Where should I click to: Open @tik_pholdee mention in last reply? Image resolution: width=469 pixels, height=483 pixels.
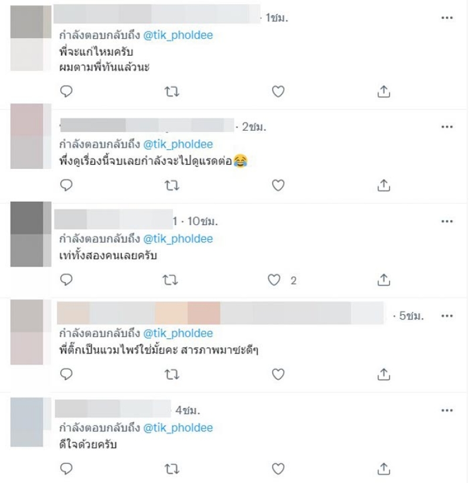(178, 428)
